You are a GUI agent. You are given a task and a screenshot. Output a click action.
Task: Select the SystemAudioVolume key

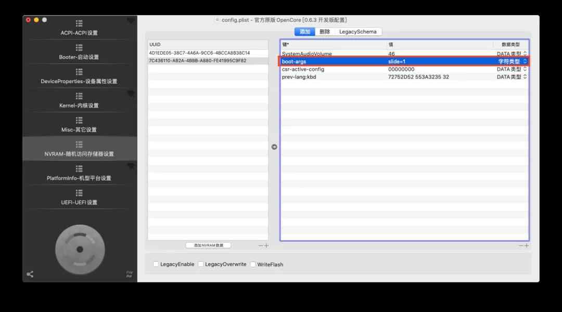coord(307,54)
